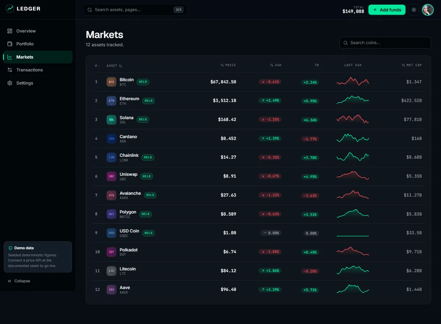Select the Polkadot asset name
This screenshot has height=324, width=441.
(x=129, y=250)
